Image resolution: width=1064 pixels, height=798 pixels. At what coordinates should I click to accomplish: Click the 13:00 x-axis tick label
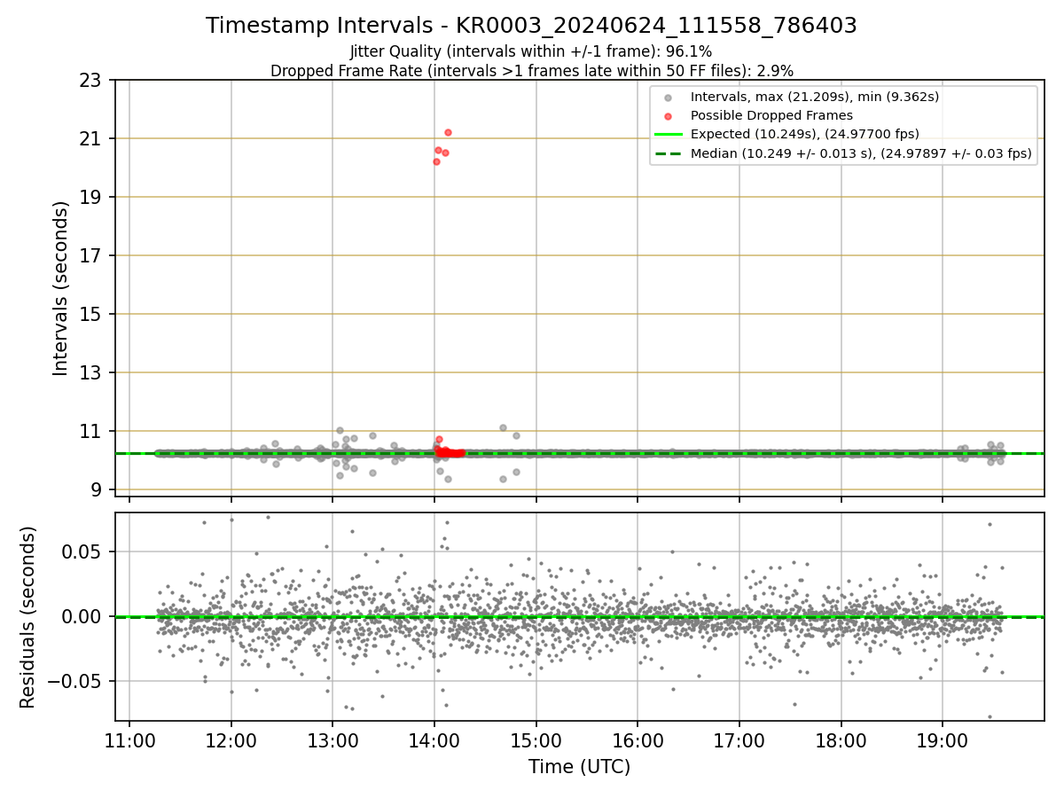click(332, 741)
